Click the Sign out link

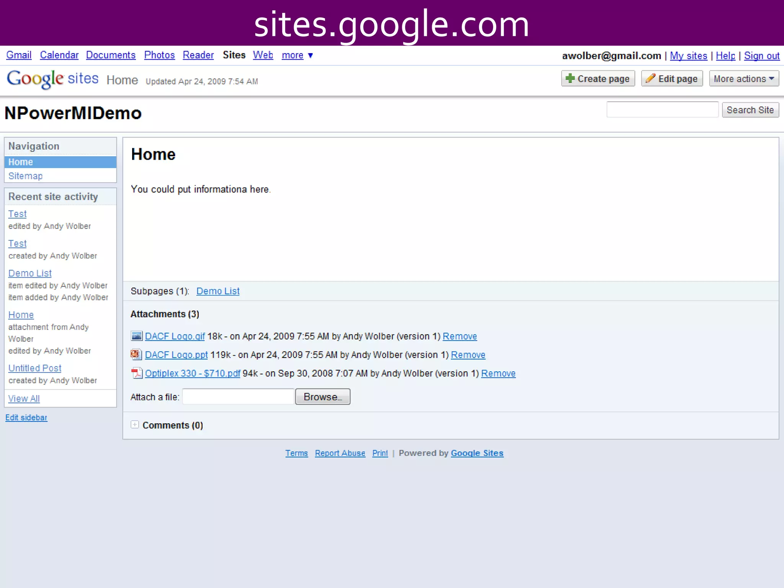(761, 56)
